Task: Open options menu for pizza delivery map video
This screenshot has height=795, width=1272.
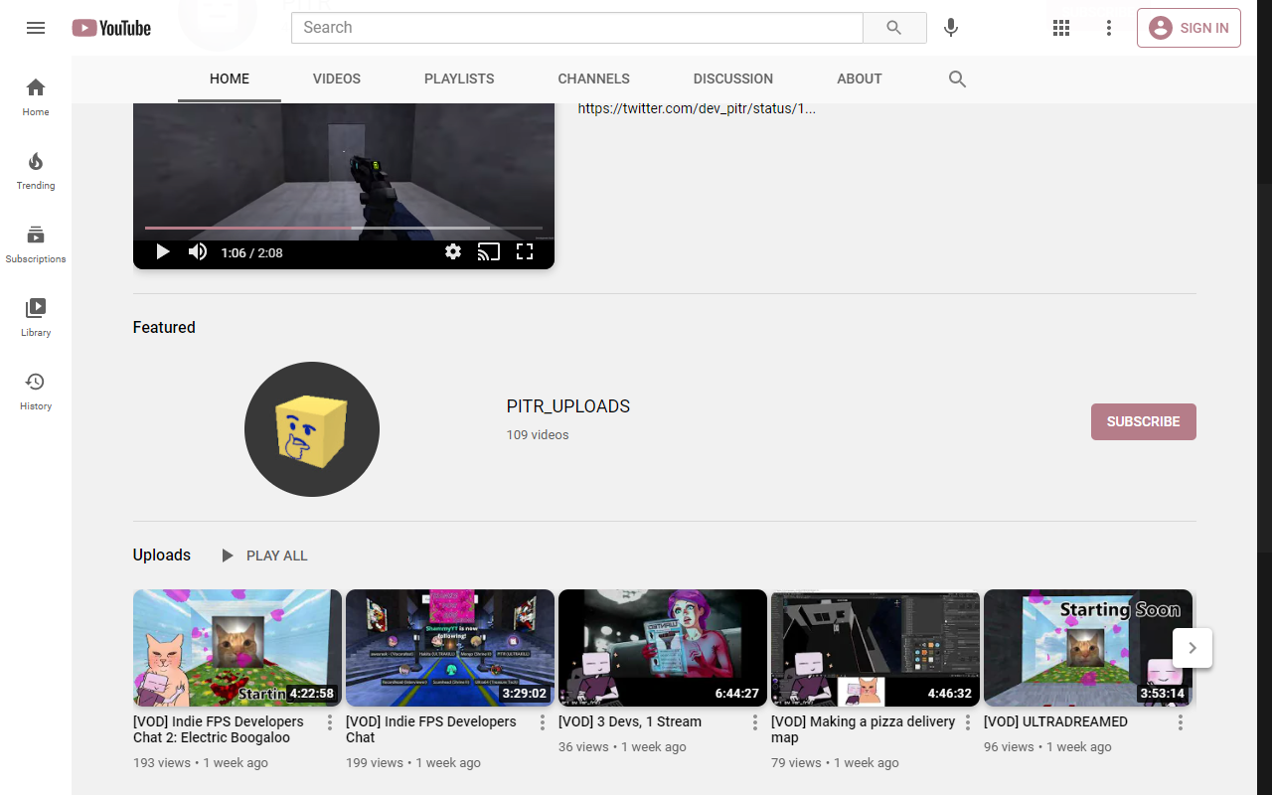Action: 968,722
